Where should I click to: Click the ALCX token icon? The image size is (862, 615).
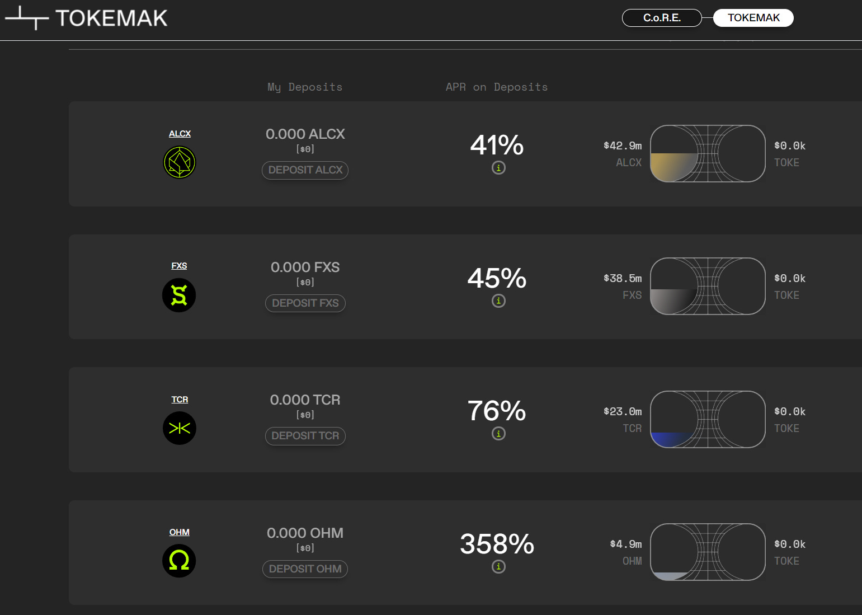(179, 162)
